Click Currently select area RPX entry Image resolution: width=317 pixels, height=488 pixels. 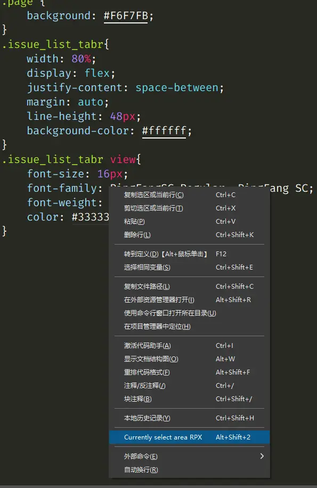click(189, 437)
